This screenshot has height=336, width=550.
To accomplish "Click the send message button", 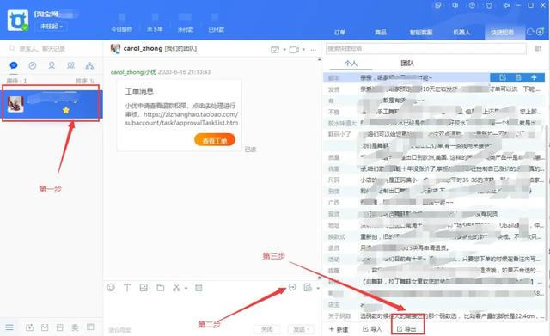I will point(298,329).
